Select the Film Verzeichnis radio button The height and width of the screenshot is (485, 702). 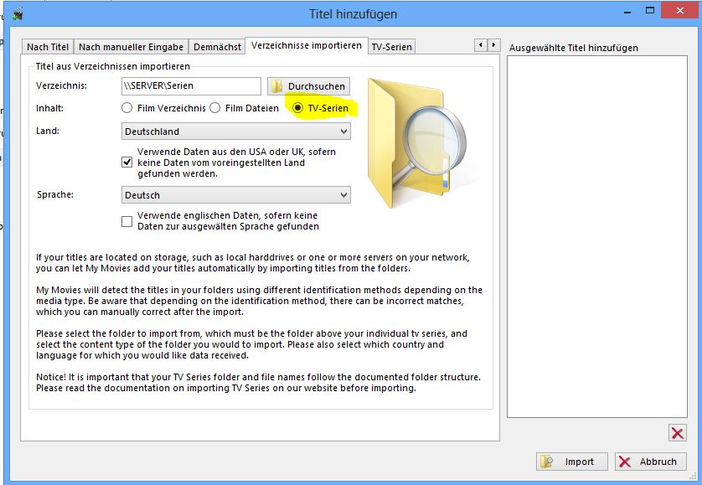(127, 108)
